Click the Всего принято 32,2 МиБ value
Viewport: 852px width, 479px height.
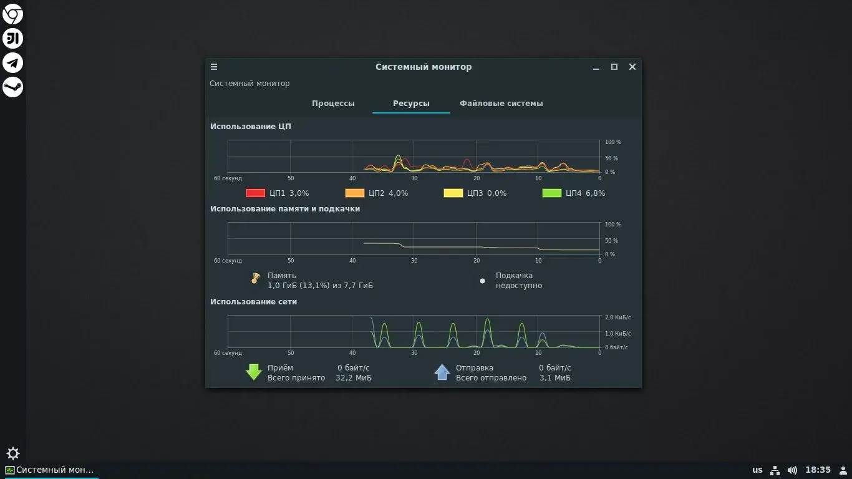[354, 378]
